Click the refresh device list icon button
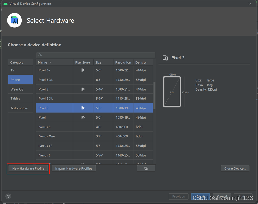 (146, 168)
